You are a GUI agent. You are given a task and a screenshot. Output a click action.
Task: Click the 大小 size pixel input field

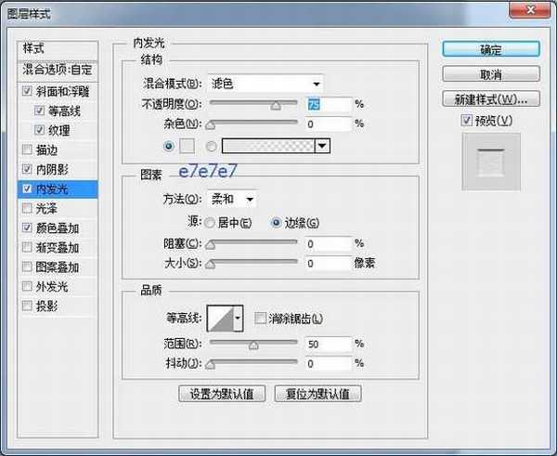click(328, 264)
